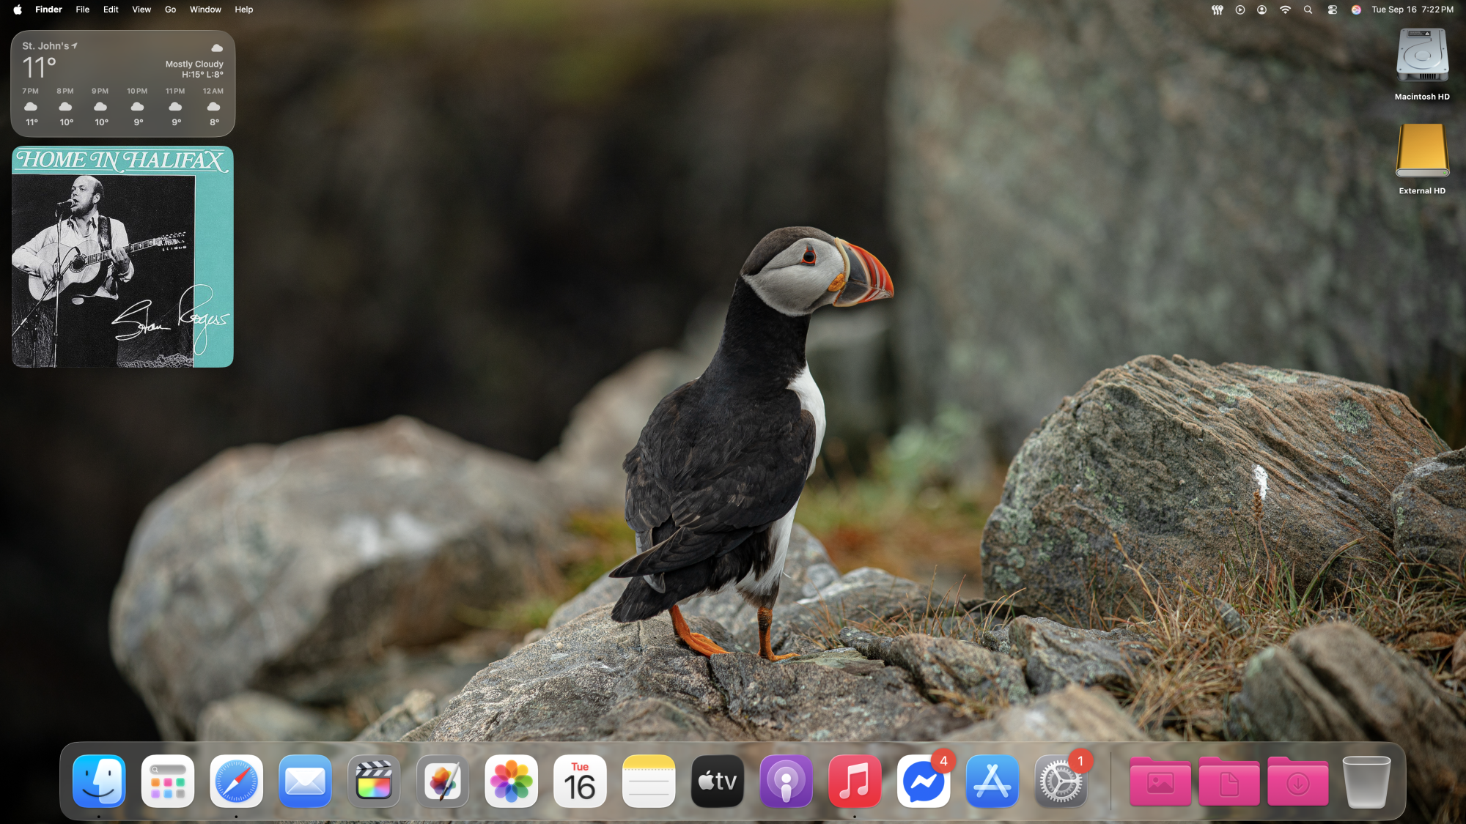This screenshot has width=1466, height=824.
Task: Expand the pink Documents folder stack
Action: point(1229,782)
